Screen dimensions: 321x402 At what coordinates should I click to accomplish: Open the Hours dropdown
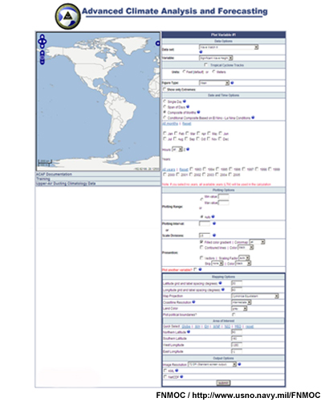tap(177, 150)
